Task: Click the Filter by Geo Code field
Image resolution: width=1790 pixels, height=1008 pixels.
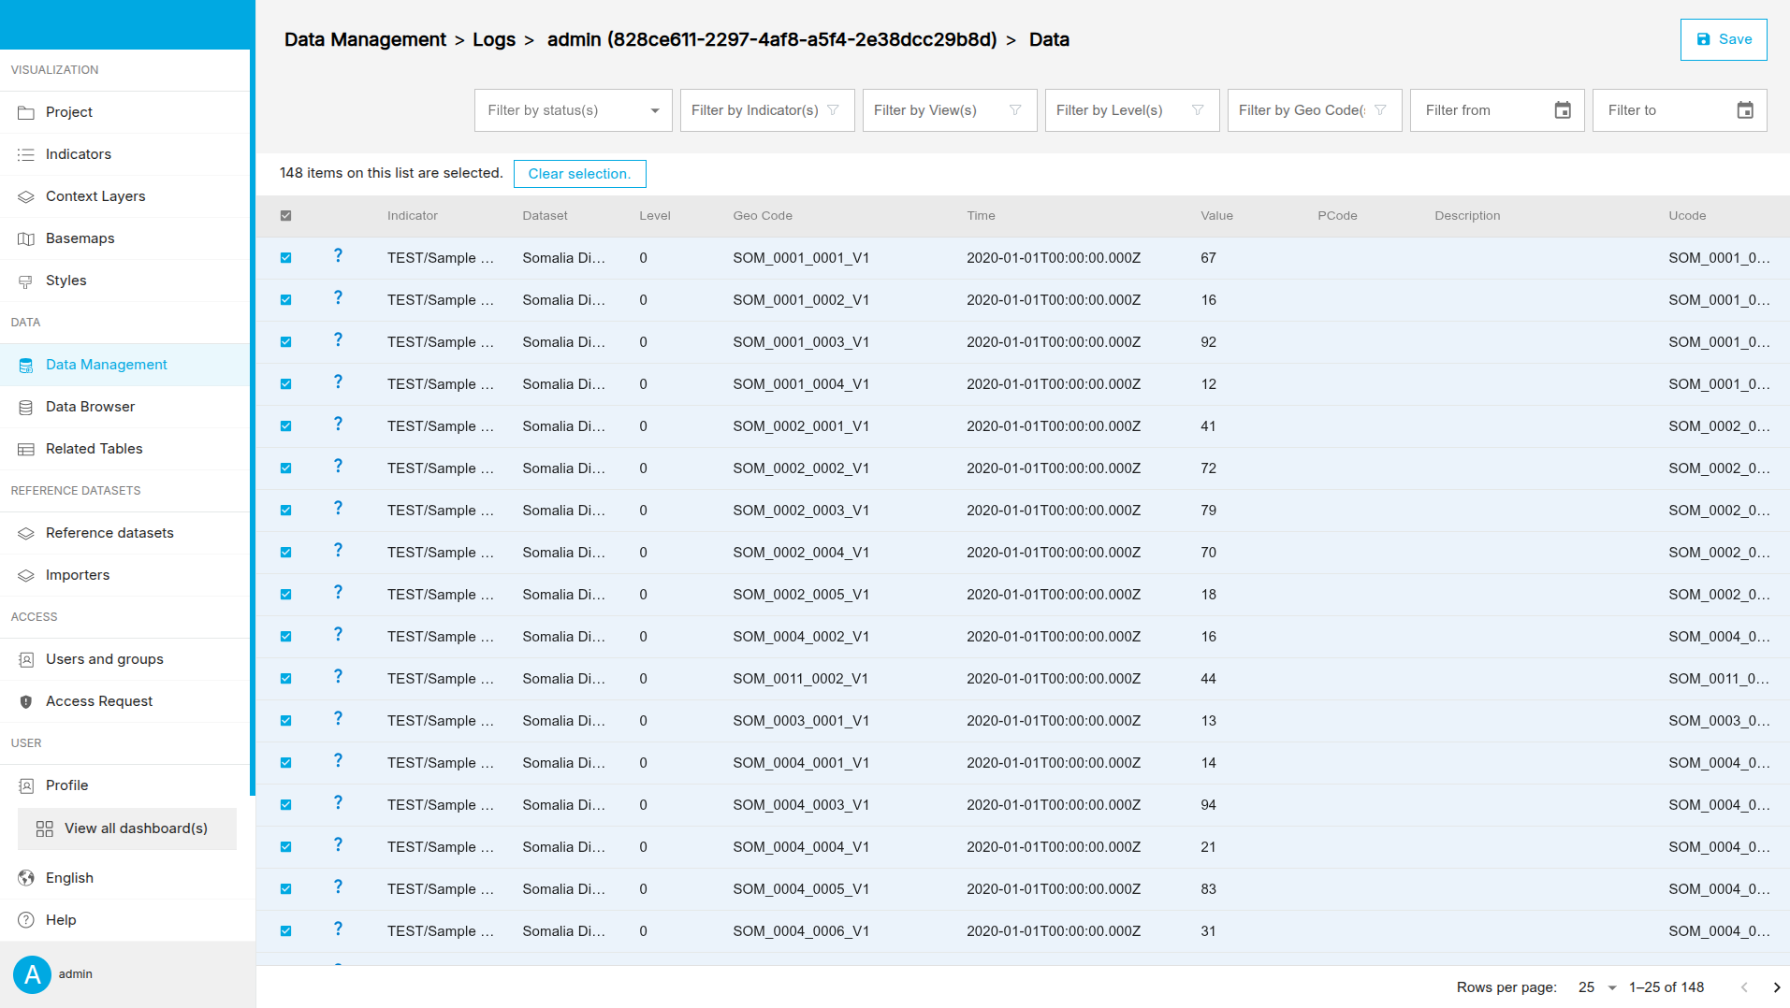Action: [1302, 110]
